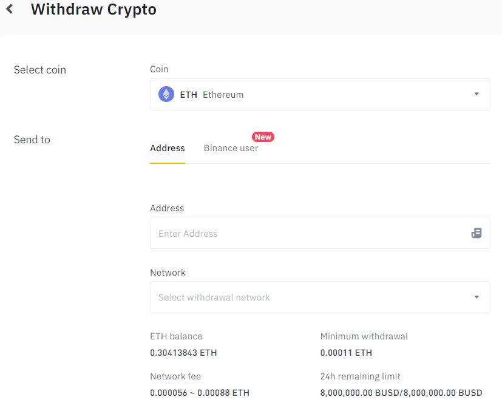Click the 0.30413843 ETH balance value
Image resolution: width=502 pixels, height=411 pixels.
coord(183,353)
